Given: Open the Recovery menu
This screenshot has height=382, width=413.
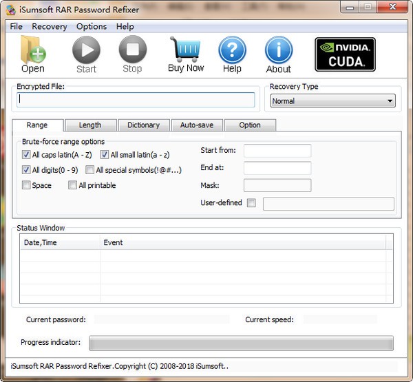Looking at the screenshot, I should tap(50, 26).
